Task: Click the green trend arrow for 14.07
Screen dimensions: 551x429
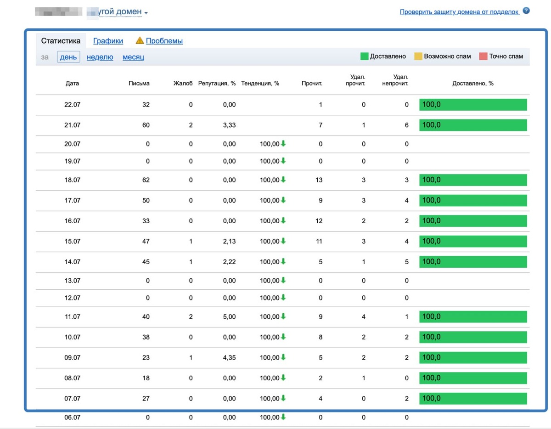Action: (283, 261)
